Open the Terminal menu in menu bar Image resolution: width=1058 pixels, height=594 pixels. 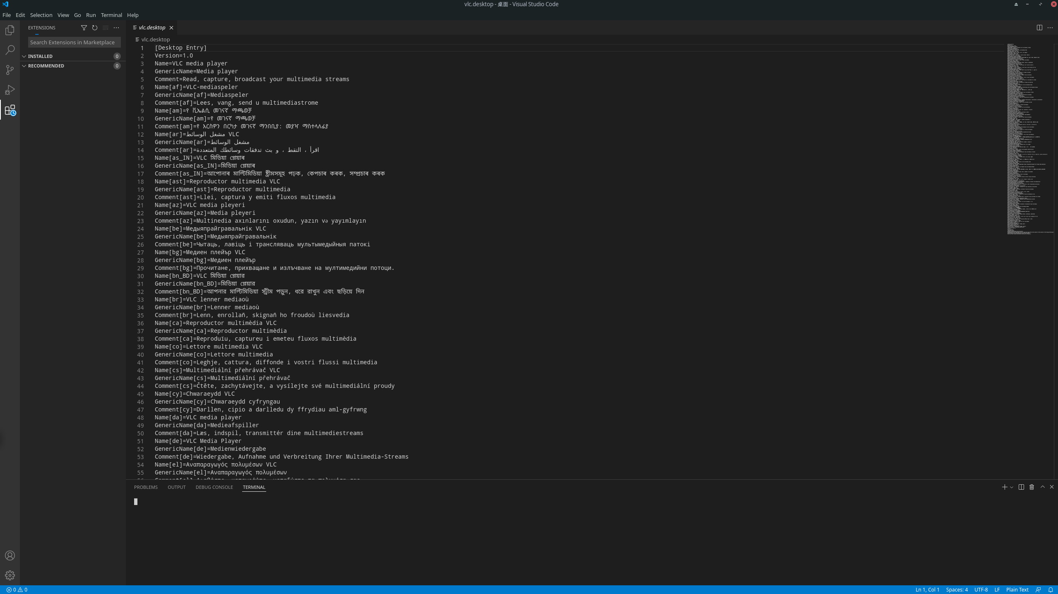pyautogui.click(x=111, y=15)
